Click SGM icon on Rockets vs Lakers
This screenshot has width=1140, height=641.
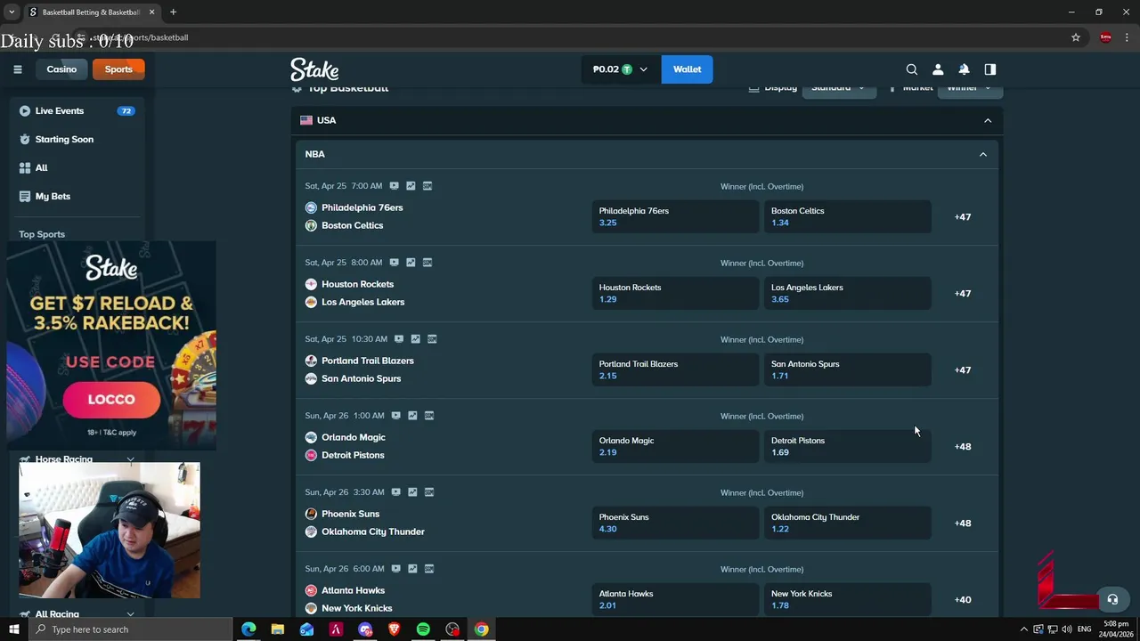pyautogui.click(x=427, y=263)
